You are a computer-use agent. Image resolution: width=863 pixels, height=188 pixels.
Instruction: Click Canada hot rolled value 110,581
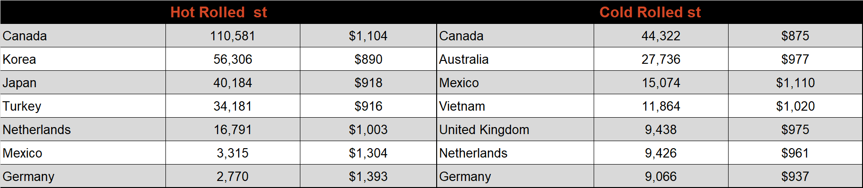click(233, 36)
